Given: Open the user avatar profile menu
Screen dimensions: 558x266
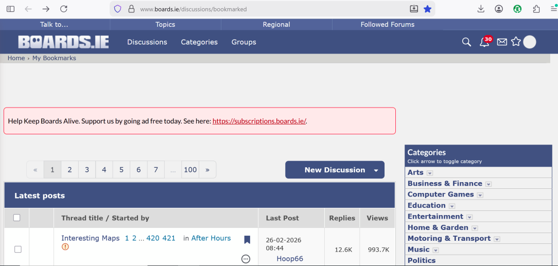Looking at the screenshot, I should pyautogui.click(x=530, y=42).
